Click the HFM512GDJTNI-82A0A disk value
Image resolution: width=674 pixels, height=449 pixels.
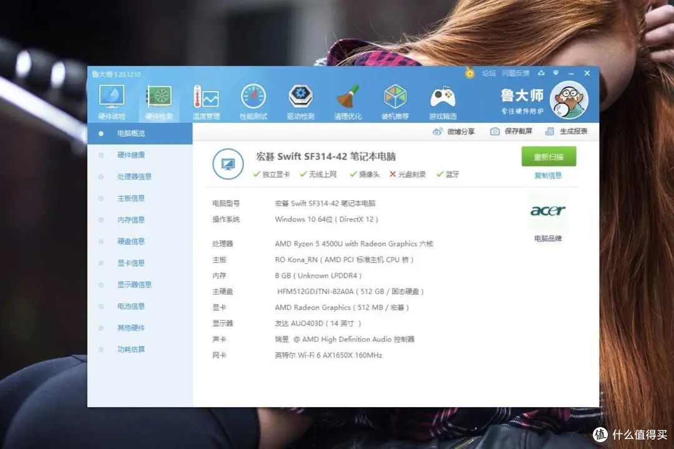[x=350, y=292]
